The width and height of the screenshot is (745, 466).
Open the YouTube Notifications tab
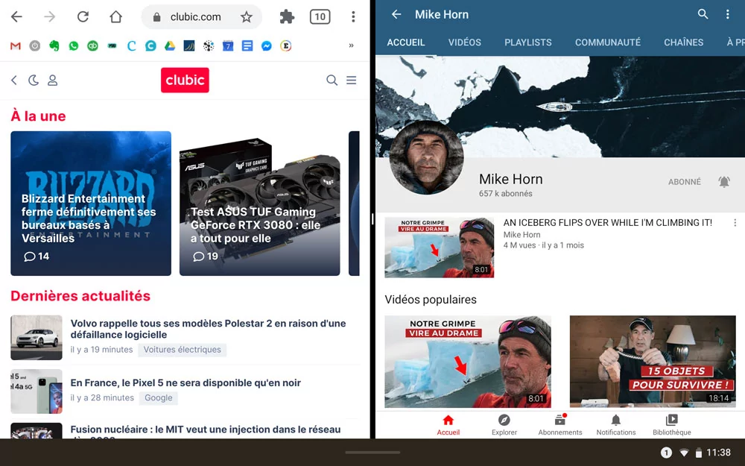tap(616, 425)
